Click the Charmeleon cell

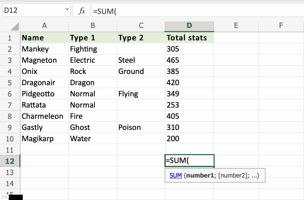point(44,116)
